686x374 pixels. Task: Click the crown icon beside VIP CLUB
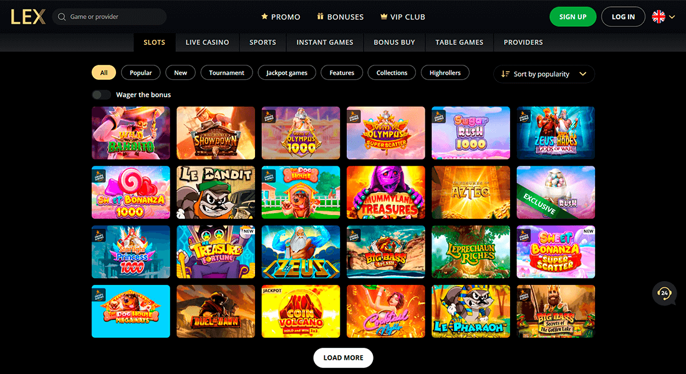pyautogui.click(x=384, y=17)
